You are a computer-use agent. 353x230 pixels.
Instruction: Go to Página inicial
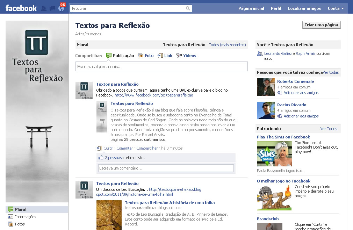[x=251, y=8]
